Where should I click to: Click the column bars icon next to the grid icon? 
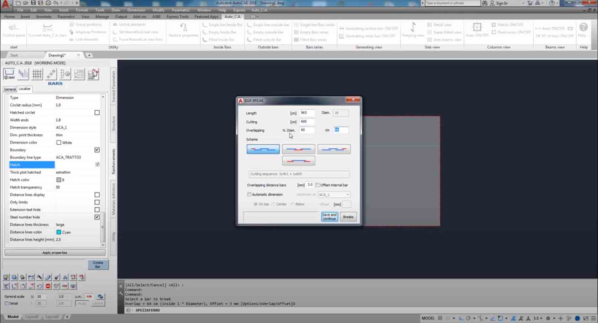click(23, 74)
